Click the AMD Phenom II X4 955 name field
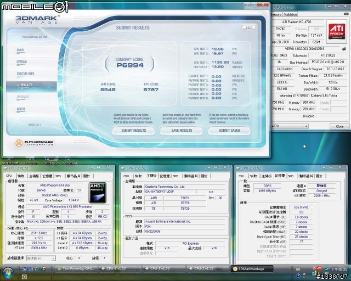This screenshot has height=281, width=351. (55, 186)
